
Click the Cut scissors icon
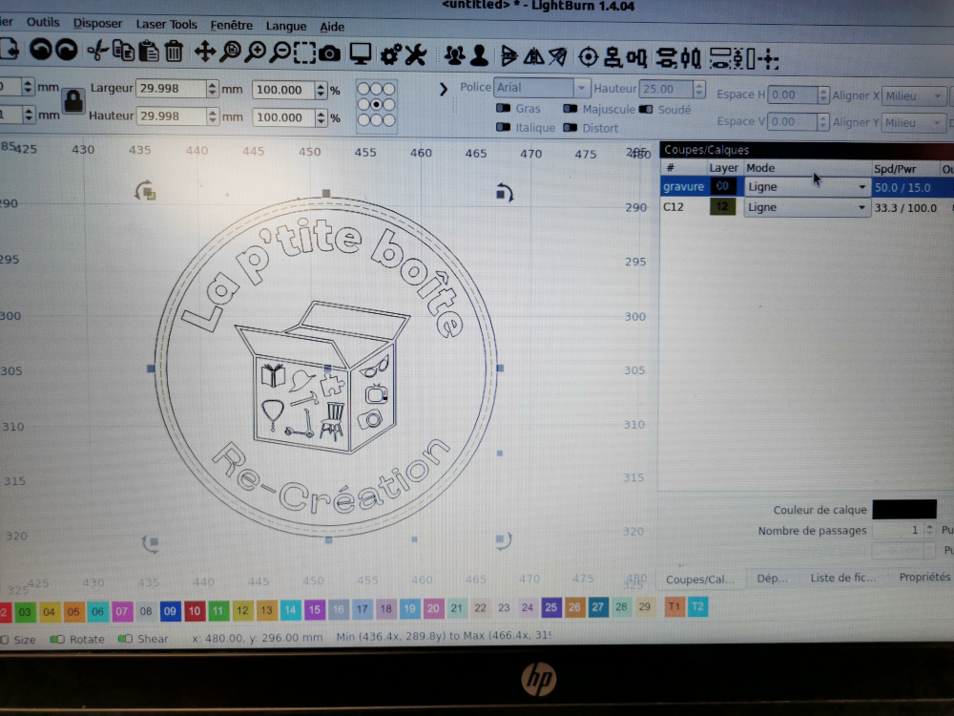[96, 52]
